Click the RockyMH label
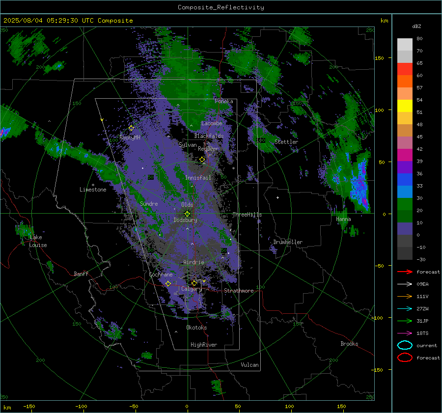 pyautogui.click(x=130, y=138)
